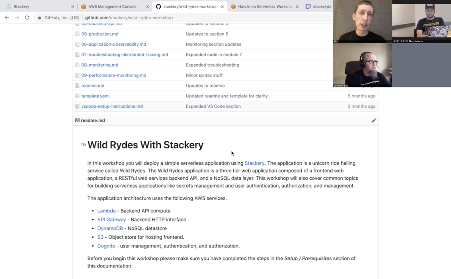Open the readme.md file link
Image resolution: width=451 pixels, height=279 pixels.
93,86
